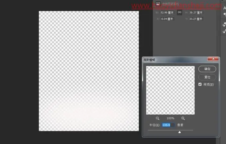The height and width of the screenshot is (144, 226).
Task: Toggle the 预览(P) preview checkbox
Action: click(200, 84)
